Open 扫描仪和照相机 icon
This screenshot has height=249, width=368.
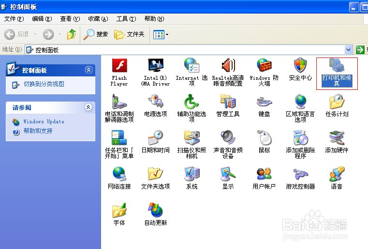191,145
